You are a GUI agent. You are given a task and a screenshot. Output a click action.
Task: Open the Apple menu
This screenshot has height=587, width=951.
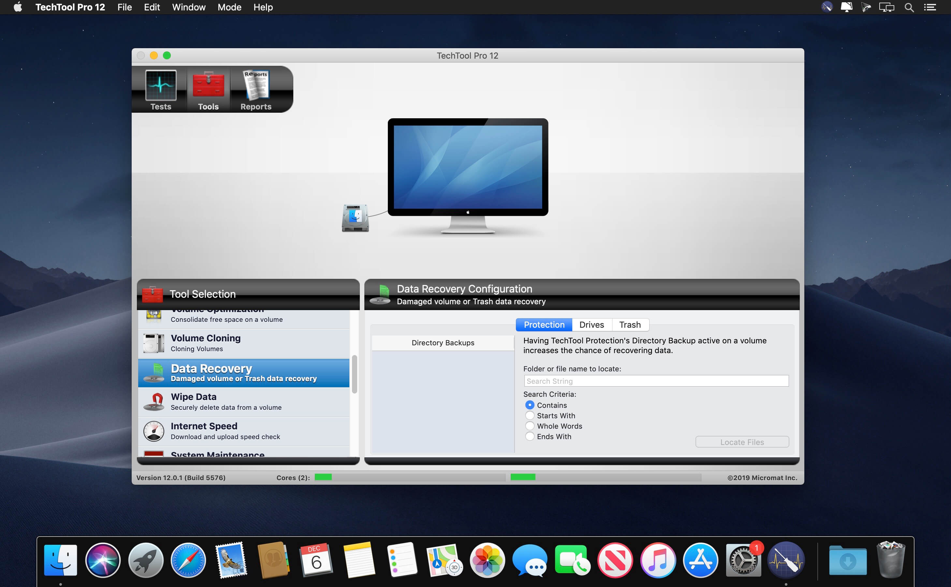[18, 7]
